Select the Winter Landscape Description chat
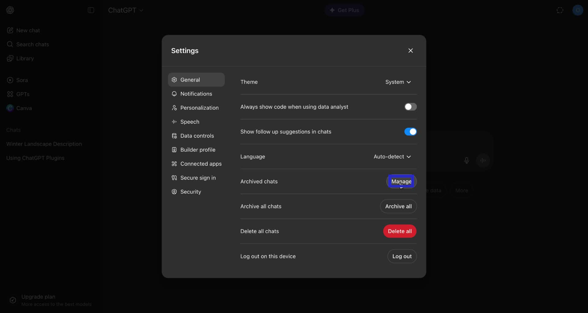Viewport: 588px width, 313px height. (44, 144)
